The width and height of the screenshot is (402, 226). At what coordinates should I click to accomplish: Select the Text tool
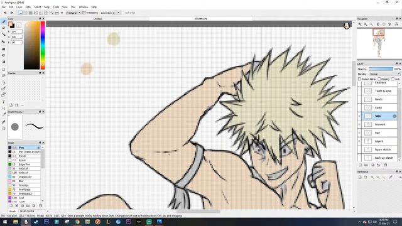[x=4, y=102]
